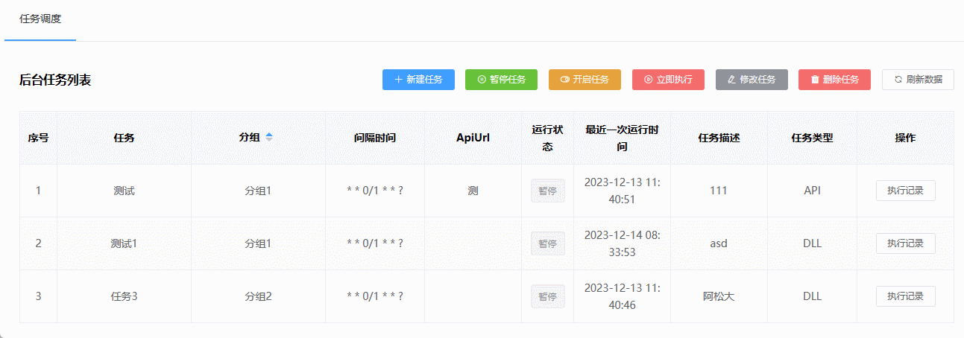Click the refresh icon on 刷新数据

click(898, 80)
